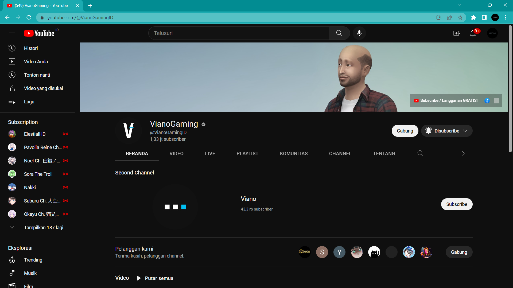The width and height of the screenshot is (513, 288).
Task: Open the Okayu Ch. subscription
Action: pyautogui.click(x=37, y=214)
